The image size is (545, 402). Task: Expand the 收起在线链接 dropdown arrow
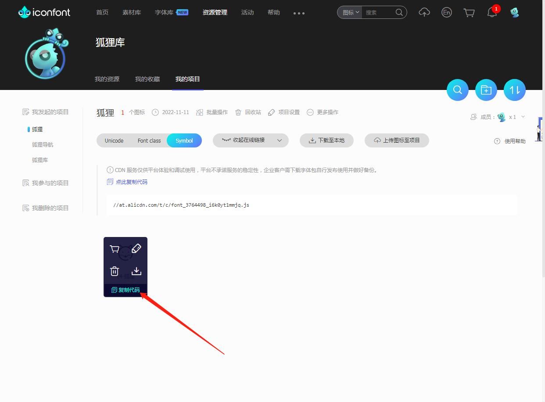pyautogui.click(x=280, y=140)
